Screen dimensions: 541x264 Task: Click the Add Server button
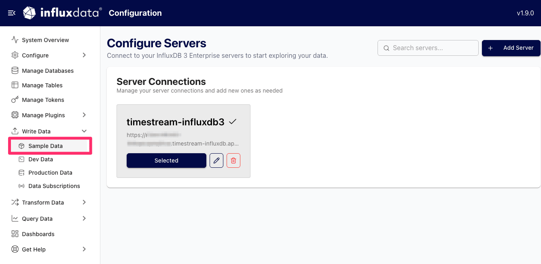point(511,48)
